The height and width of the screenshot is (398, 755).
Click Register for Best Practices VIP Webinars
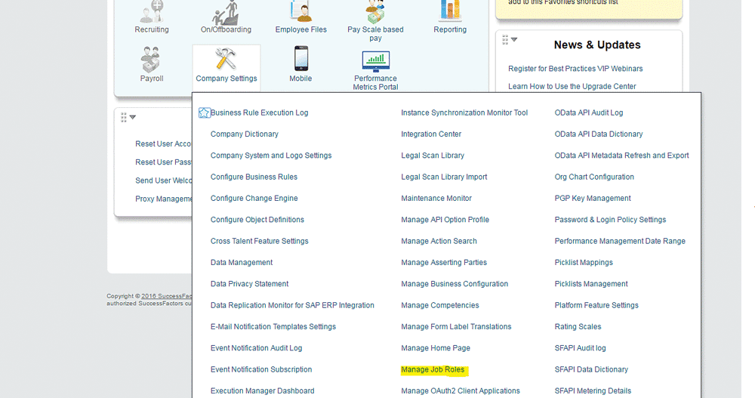point(575,69)
